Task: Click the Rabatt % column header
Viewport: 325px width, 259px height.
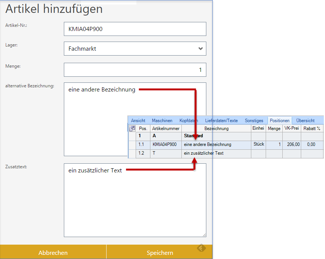Action: [x=312, y=129]
